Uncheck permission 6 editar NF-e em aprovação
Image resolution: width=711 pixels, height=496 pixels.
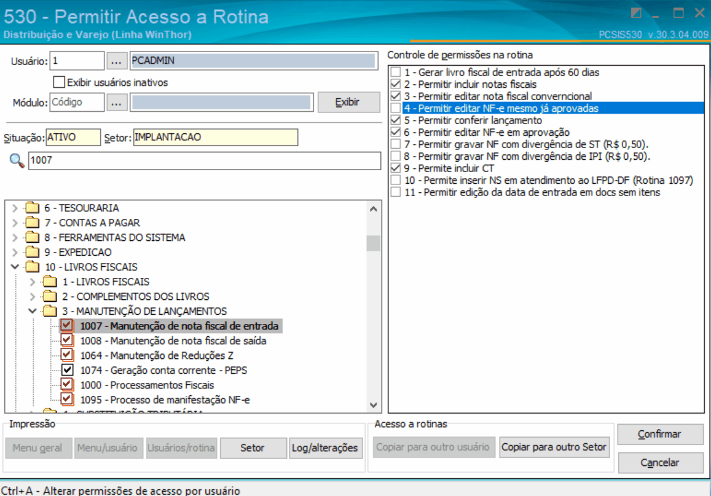point(395,132)
